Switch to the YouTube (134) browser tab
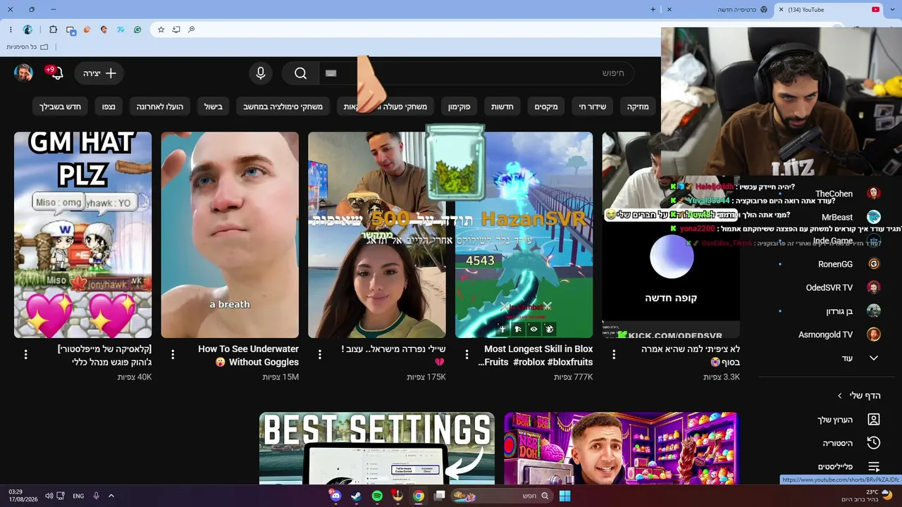Image resolution: width=902 pixels, height=507 pixels. point(829,9)
